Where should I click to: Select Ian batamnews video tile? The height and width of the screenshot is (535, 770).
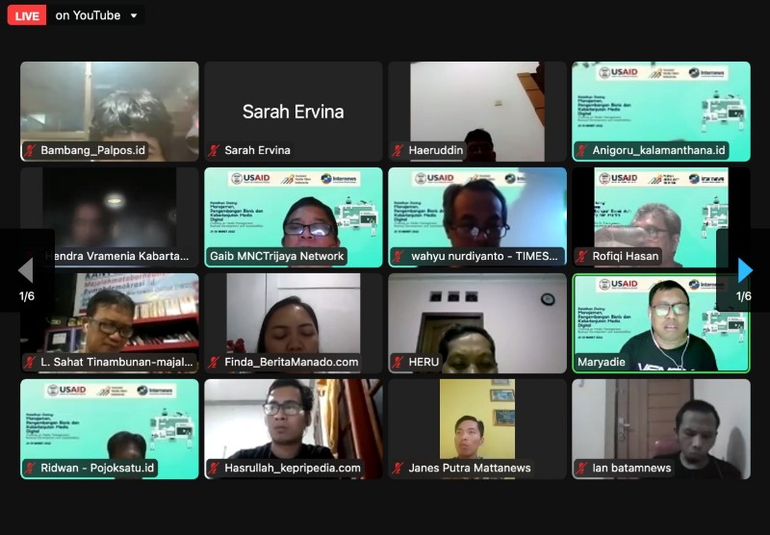click(x=661, y=429)
